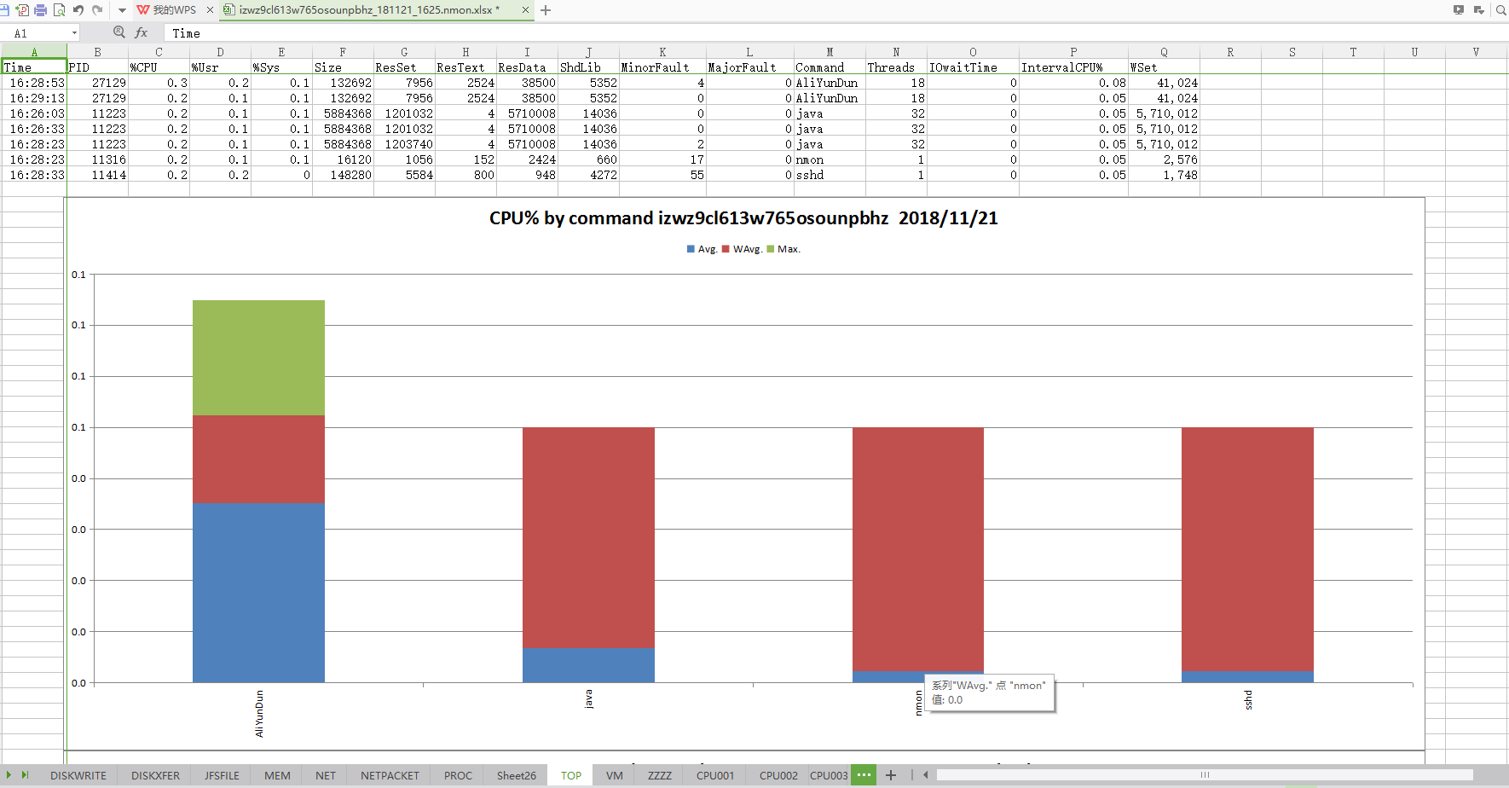Viewport: 1509px width, 788px height.
Task: Click the print icon
Action: pyautogui.click(x=40, y=10)
